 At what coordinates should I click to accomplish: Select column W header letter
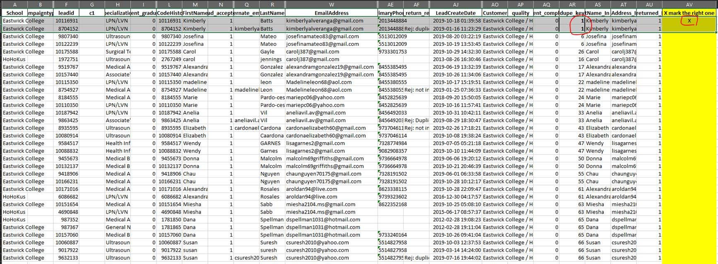click(x=331, y=5)
